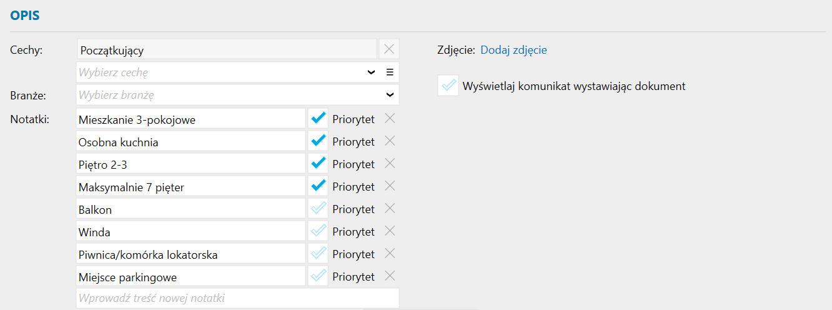Expand the Wybierz cechę dropdown
The width and height of the screenshot is (832, 310).
coord(372,72)
